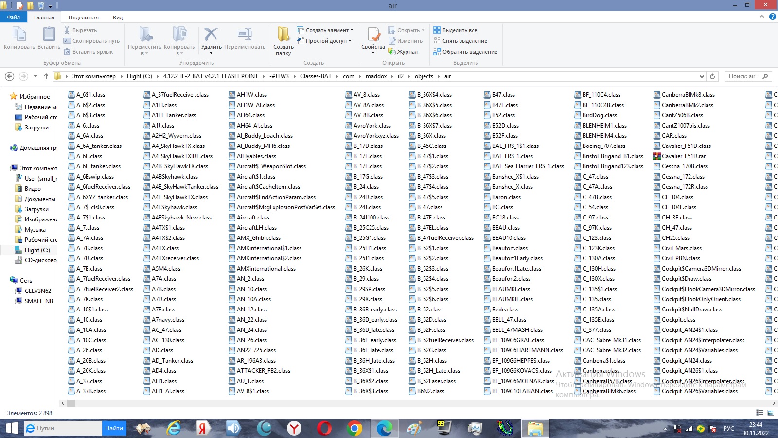Click objects in the address path
Image resolution: width=778 pixels, height=438 pixels.
(424, 76)
